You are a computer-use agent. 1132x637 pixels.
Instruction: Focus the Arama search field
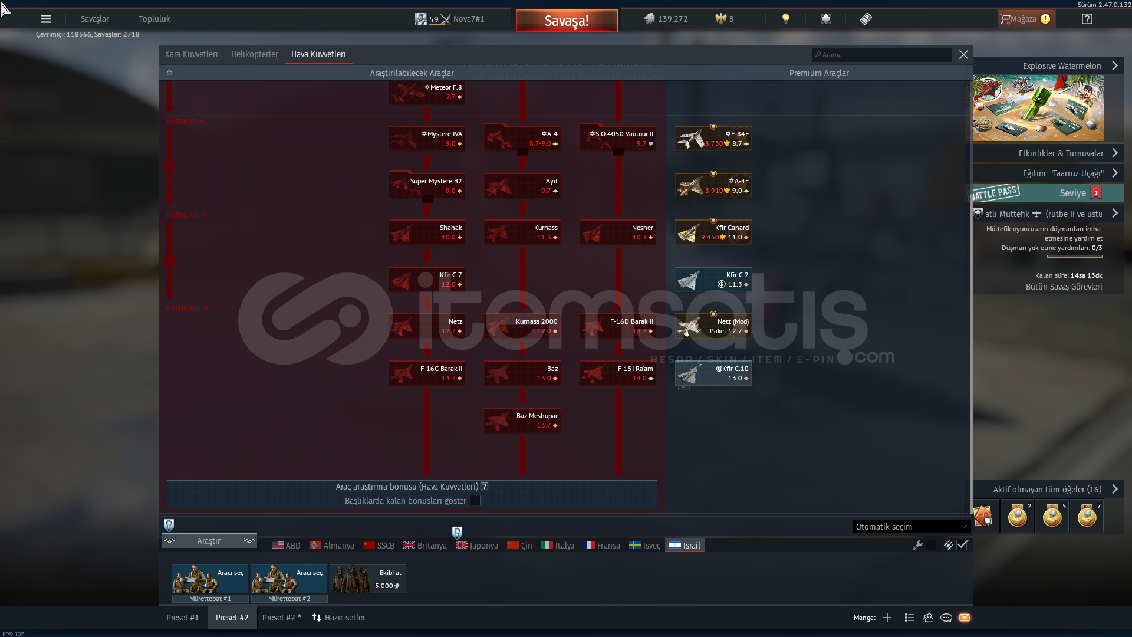click(881, 55)
